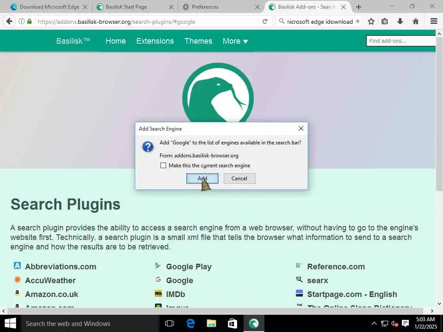This screenshot has width=443, height=332.
Task: Click the Basilisk taskbar icon
Action: tap(254, 323)
